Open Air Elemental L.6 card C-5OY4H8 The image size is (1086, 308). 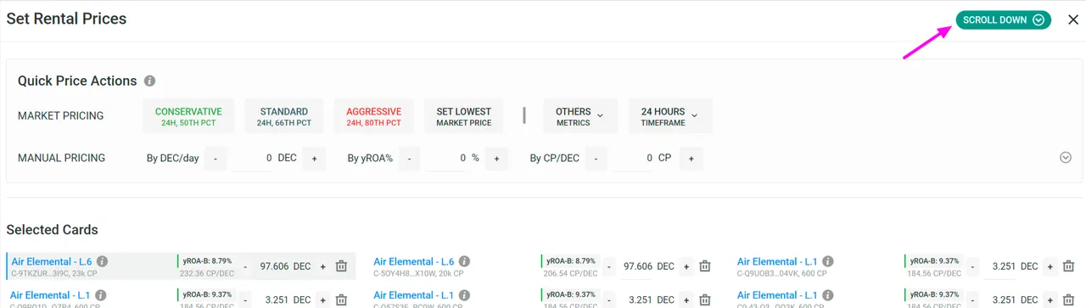point(414,261)
